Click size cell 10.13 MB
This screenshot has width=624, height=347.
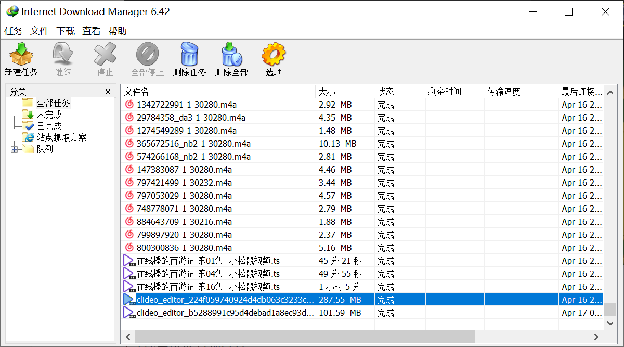pyautogui.click(x=337, y=144)
